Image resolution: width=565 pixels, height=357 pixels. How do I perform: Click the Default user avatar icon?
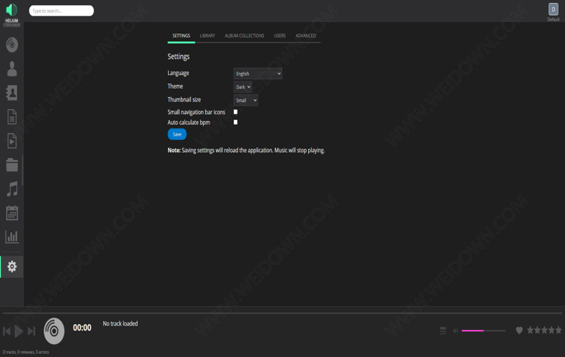coord(553,9)
